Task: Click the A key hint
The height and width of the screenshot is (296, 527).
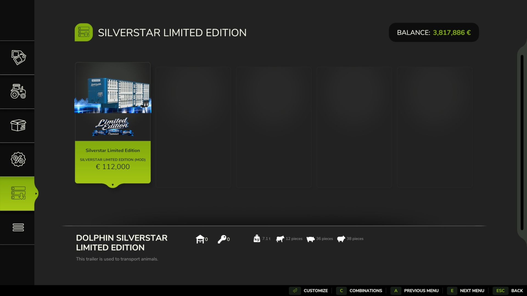Action: tap(396, 291)
